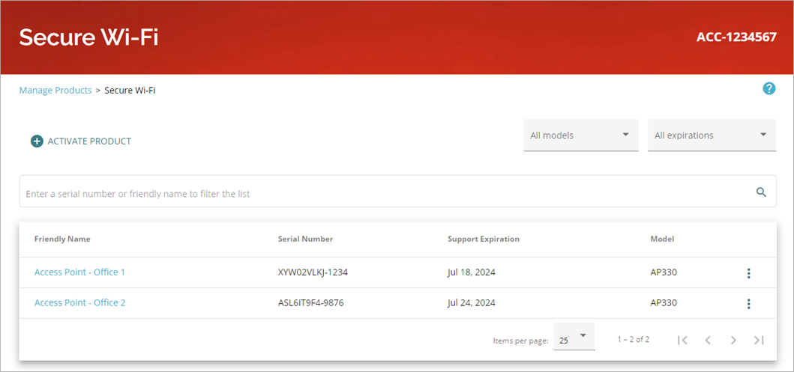Open the All models dropdown
The image size is (794, 372).
[581, 135]
